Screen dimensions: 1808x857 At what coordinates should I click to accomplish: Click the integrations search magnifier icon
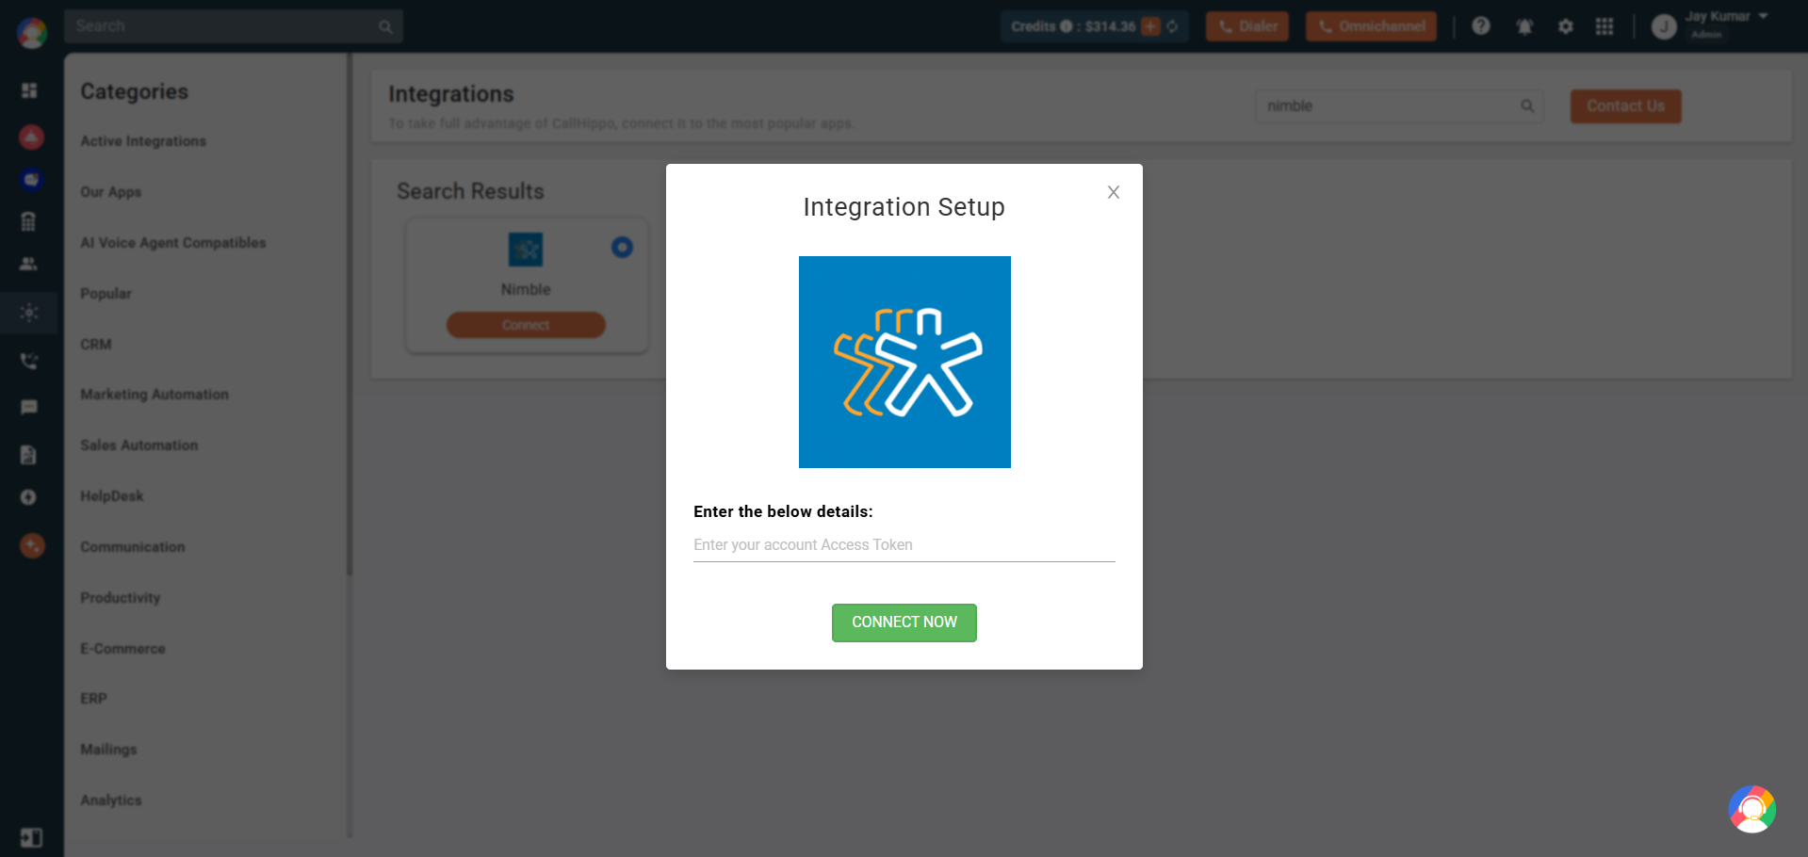coord(1527,106)
